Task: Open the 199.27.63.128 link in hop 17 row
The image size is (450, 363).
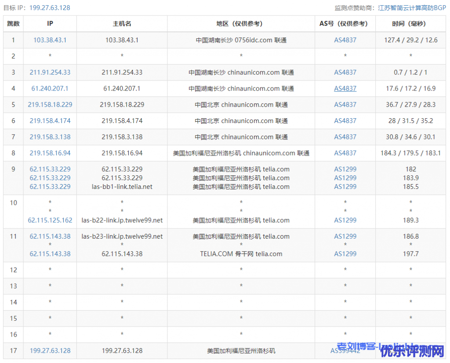Action: click(x=50, y=351)
